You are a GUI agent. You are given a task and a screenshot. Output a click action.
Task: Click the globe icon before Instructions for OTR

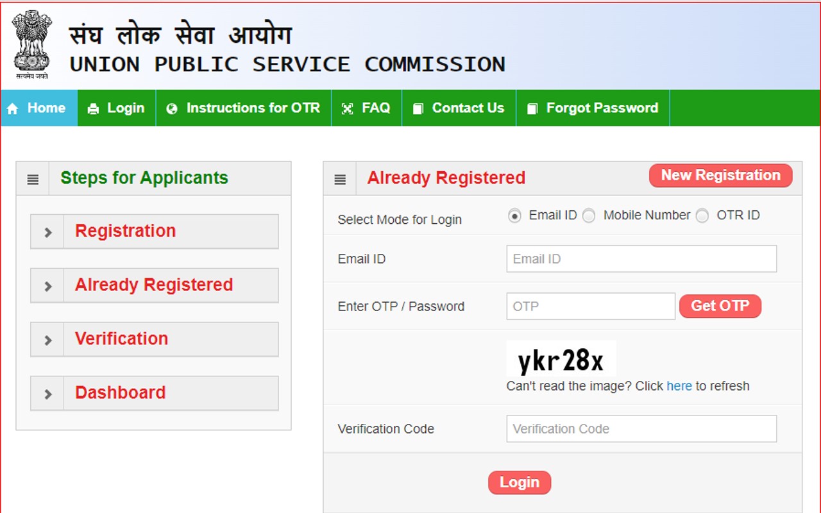click(x=171, y=109)
